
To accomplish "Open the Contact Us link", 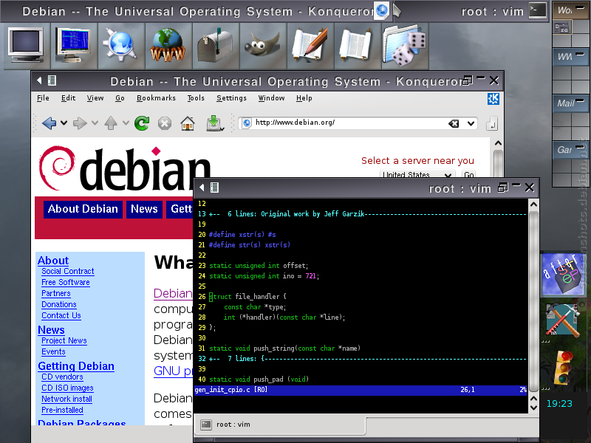I will [x=61, y=316].
